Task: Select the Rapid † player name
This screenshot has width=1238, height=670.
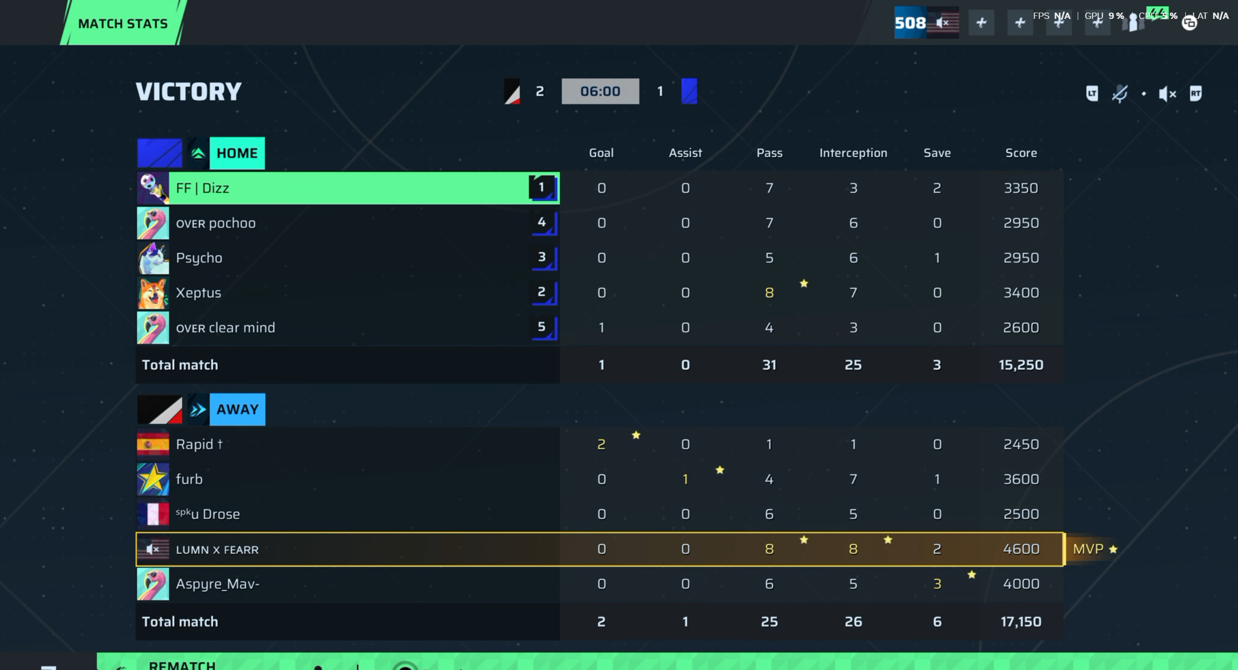Action: point(199,444)
